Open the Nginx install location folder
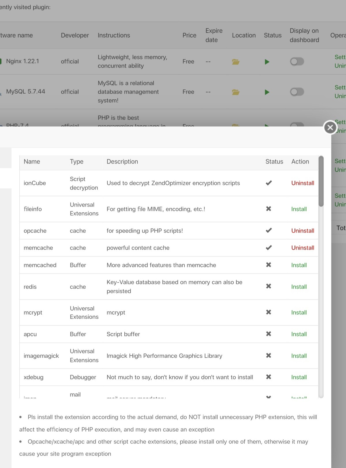 235,62
